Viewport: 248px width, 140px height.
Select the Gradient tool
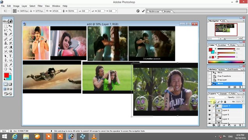(10, 47)
